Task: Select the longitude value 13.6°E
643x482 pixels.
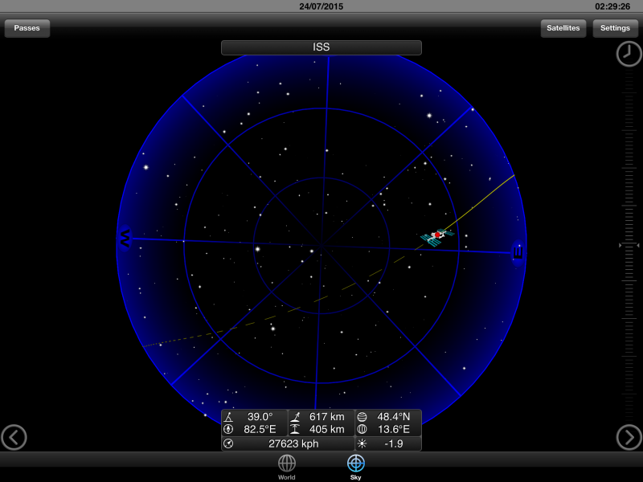Action: click(393, 429)
